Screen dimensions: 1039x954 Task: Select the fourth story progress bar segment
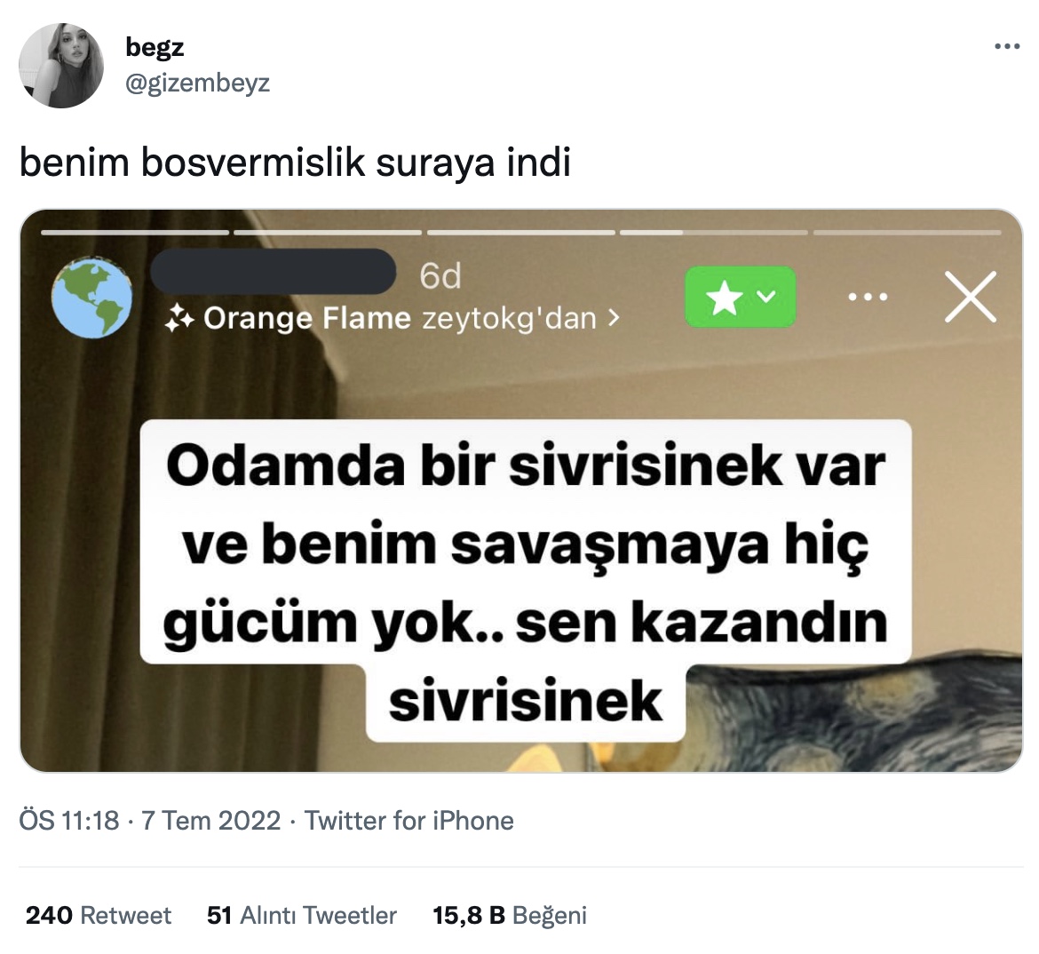click(x=714, y=233)
